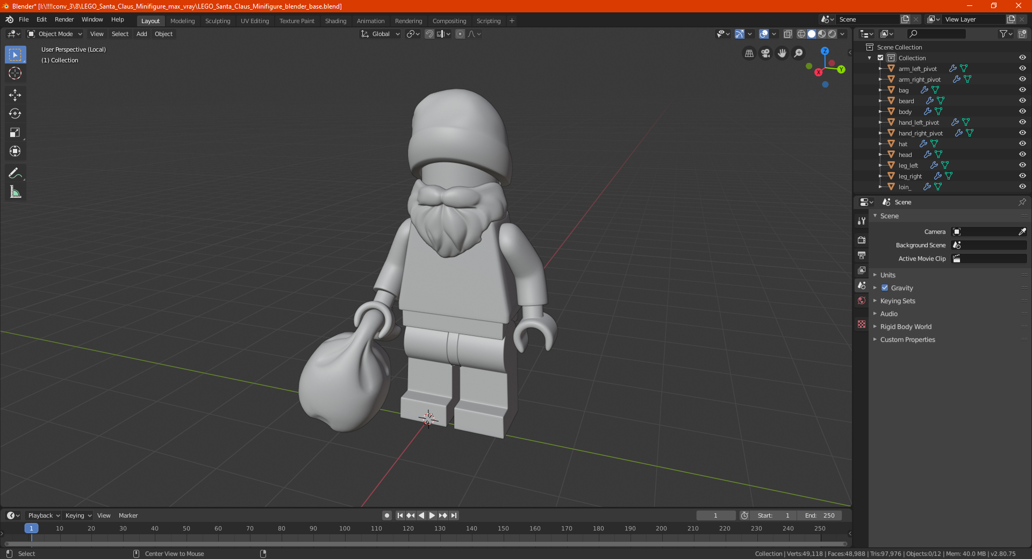The image size is (1032, 559).
Task: Toggle X-ray display mode
Action: (787, 34)
